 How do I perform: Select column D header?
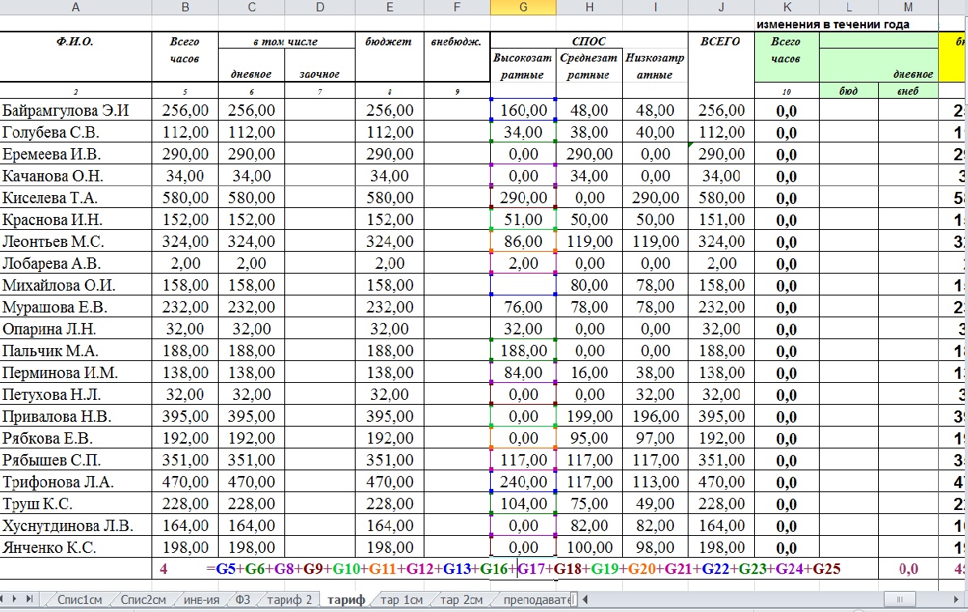320,6
